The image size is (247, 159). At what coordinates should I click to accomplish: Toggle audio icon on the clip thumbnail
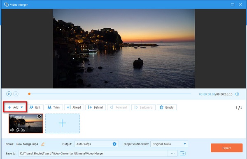click(12, 130)
